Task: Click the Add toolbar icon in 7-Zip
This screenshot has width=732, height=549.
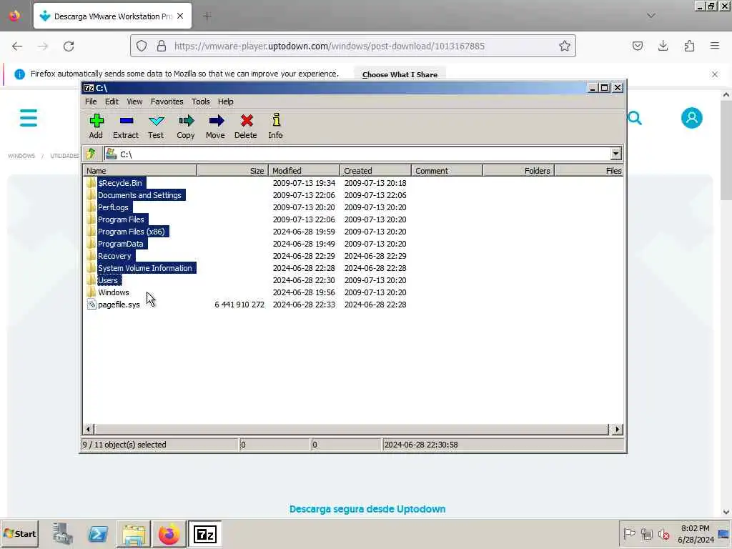Action: 97,122
